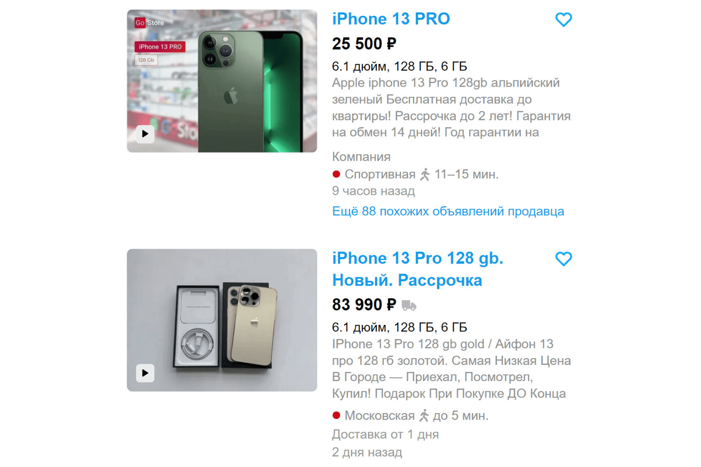
Task: Favorite the iPhone 13 Pro 128 gb listing
Action: pyautogui.click(x=563, y=258)
